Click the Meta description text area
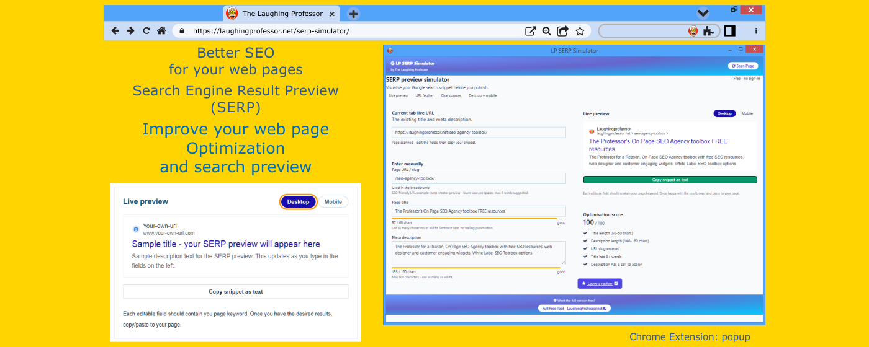The width and height of the screenshot is (869, 347). [479, 253]
